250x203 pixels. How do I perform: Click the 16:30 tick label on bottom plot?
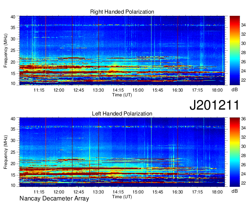pyautogui.click(x=178, y=192)
